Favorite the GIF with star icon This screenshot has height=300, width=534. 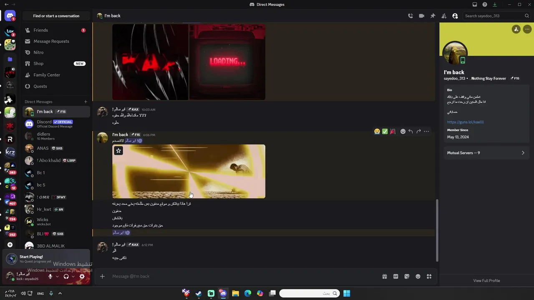click(x=118, y=151)
